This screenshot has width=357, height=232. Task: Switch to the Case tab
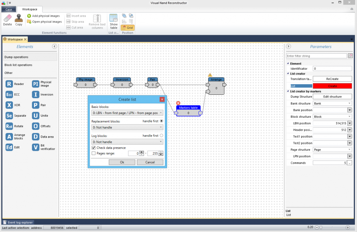click(9, 9)
